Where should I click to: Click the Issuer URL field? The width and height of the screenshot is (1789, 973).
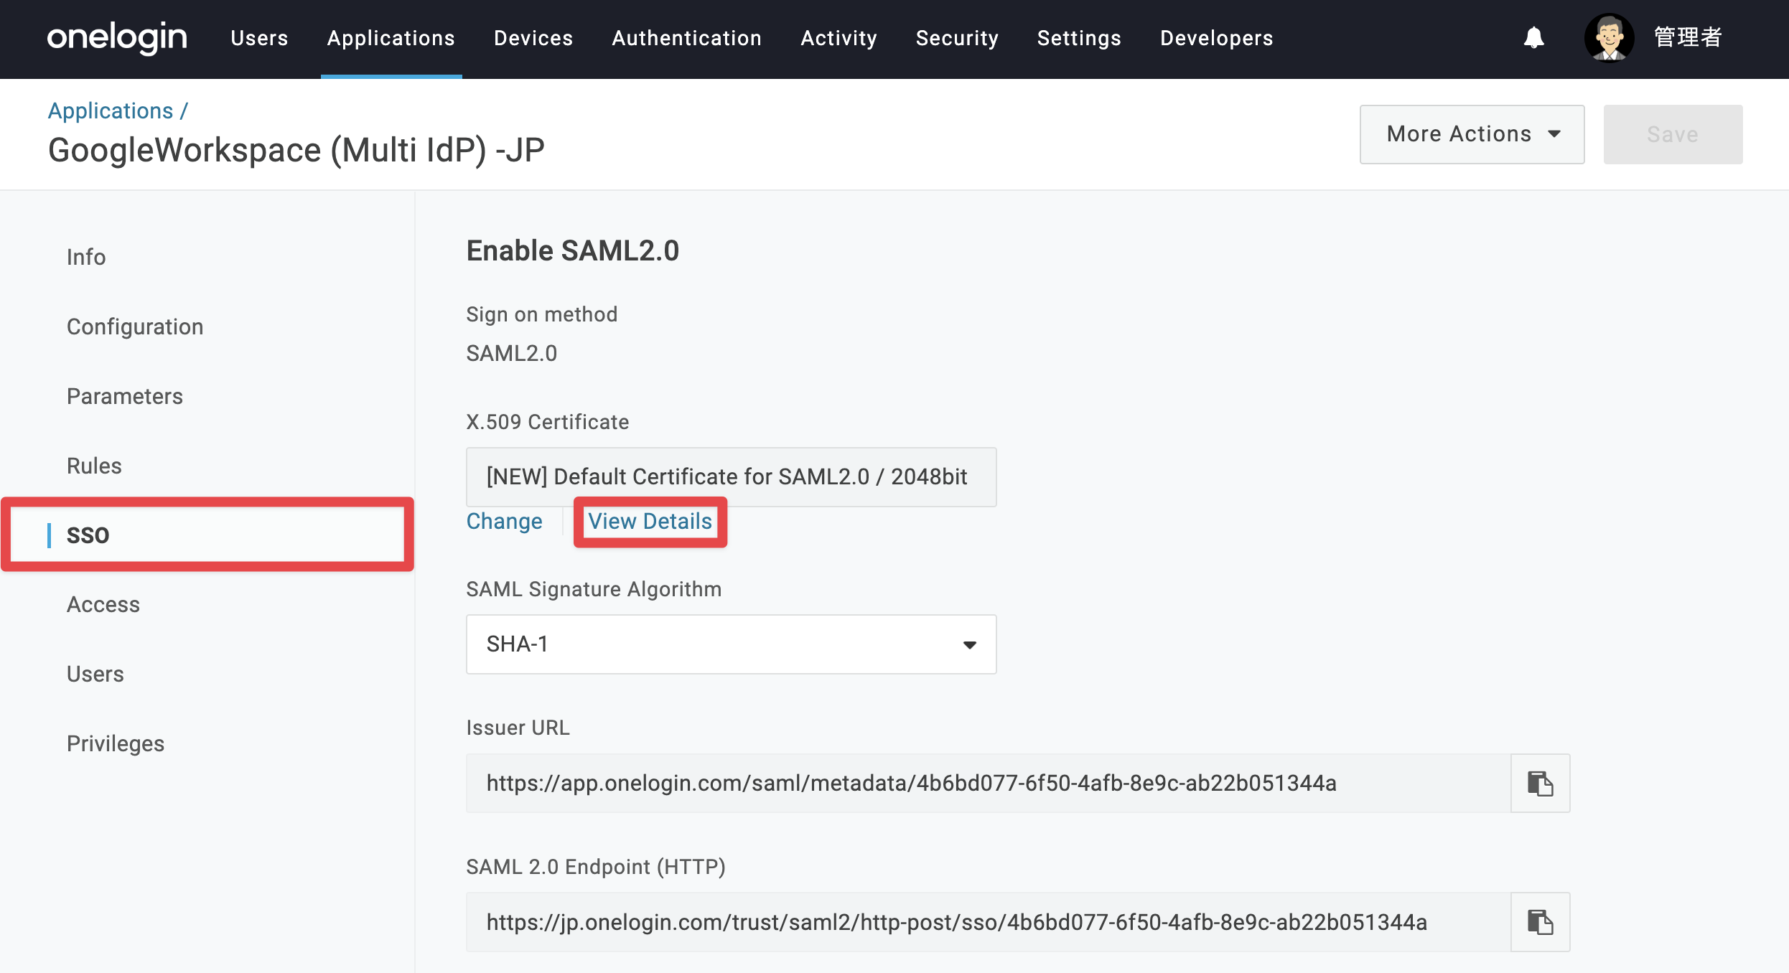(989, 783)
